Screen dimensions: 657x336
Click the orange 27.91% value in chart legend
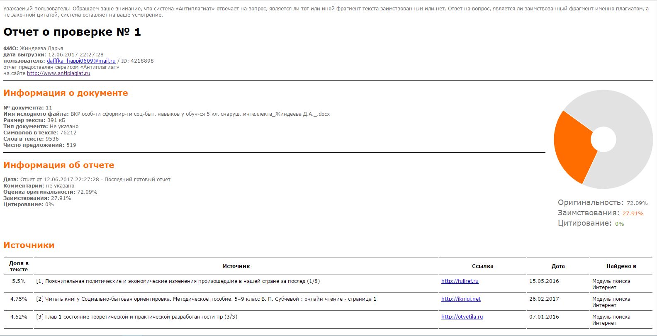[x=633, y=214]
